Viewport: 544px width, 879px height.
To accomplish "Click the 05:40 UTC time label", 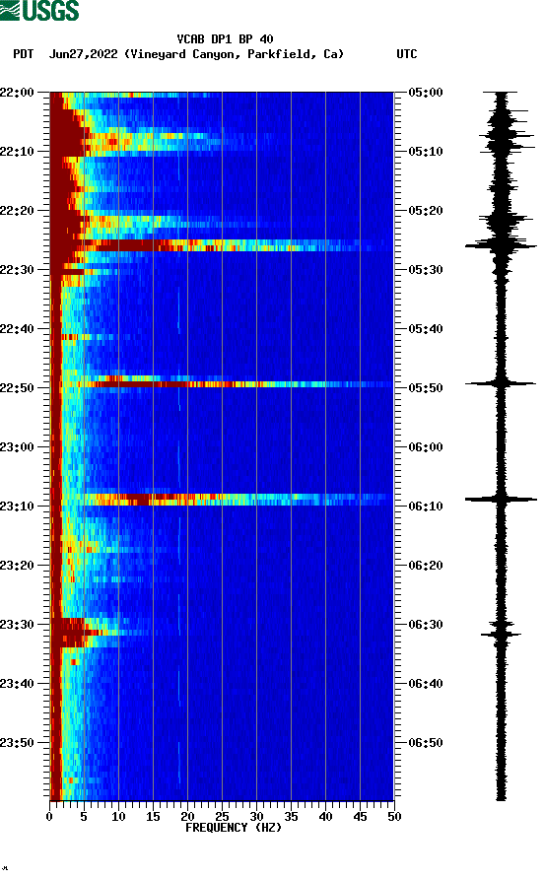I will 426,329.
